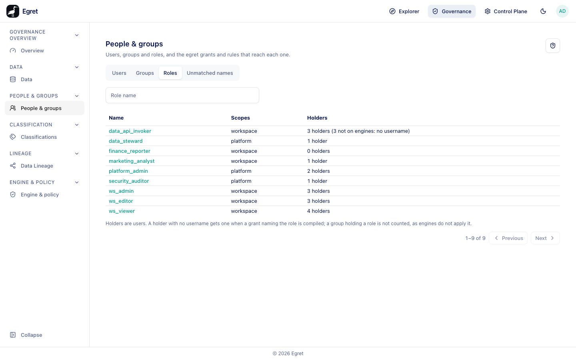The image size is (576, 360).
Task: Toggle dark mode with the moon icon
Action: pyautogui.click(x=543, y=11)
